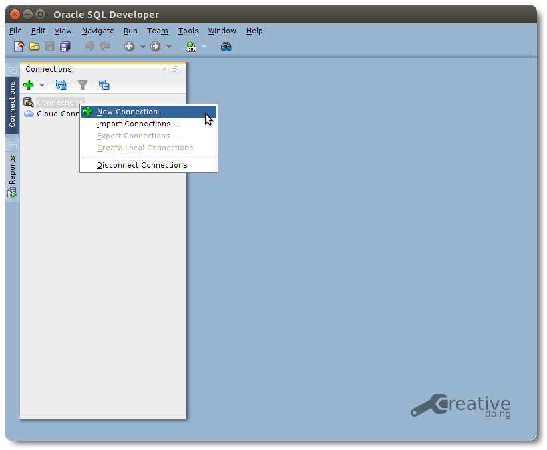
Task: Click the window icon above Reports sidebar tab
Action: pos(13,145)
